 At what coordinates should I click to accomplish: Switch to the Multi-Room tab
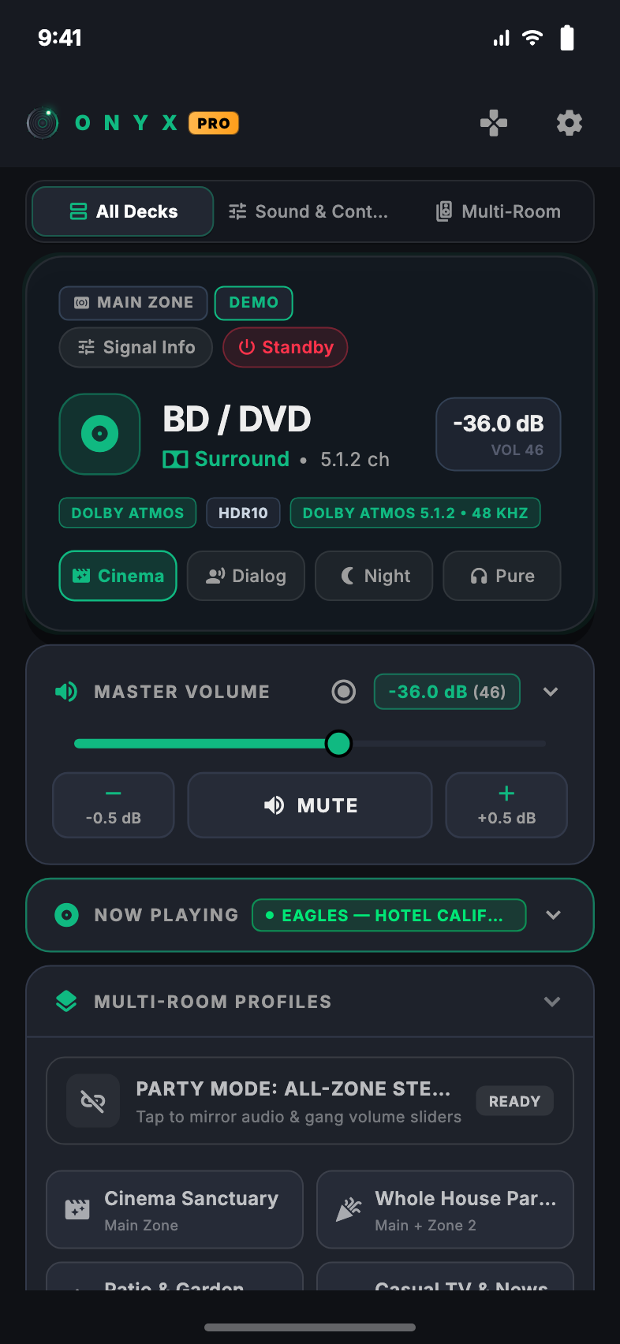click(499, 211)
